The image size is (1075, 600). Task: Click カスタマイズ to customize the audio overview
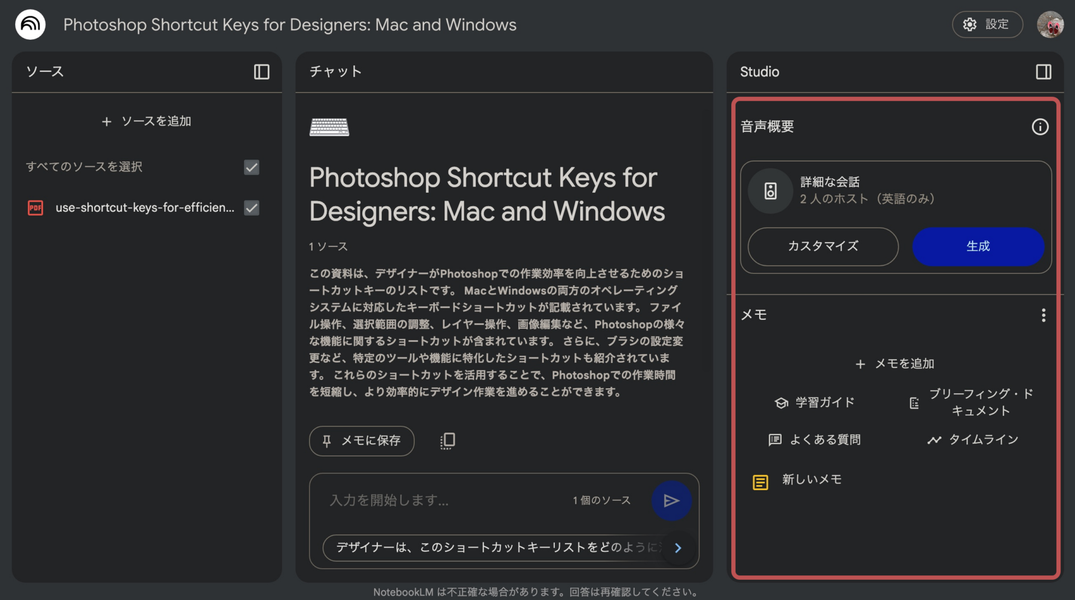823,246
